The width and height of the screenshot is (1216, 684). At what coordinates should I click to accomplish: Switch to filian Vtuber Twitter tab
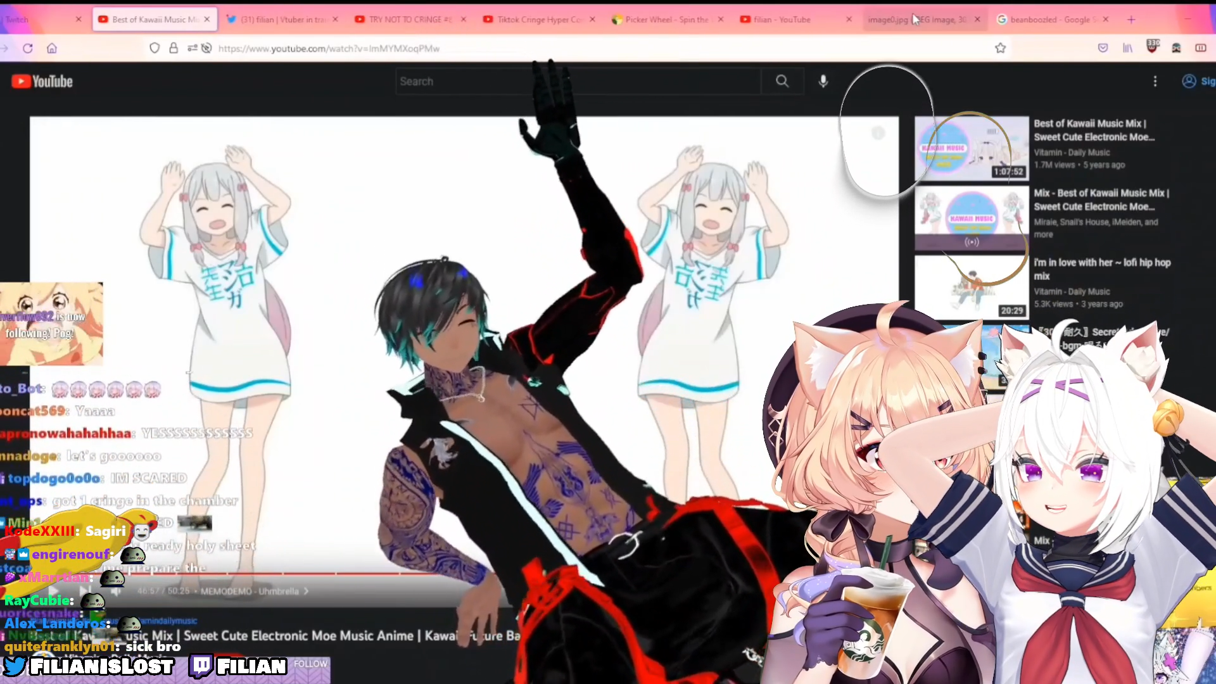point(282,20)
